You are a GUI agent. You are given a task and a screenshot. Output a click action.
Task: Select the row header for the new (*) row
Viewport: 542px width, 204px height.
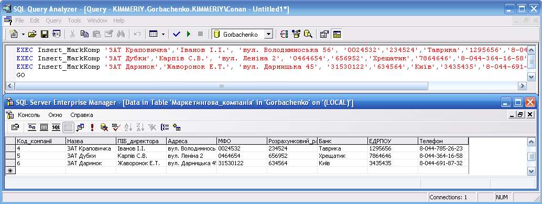point(10,170)
